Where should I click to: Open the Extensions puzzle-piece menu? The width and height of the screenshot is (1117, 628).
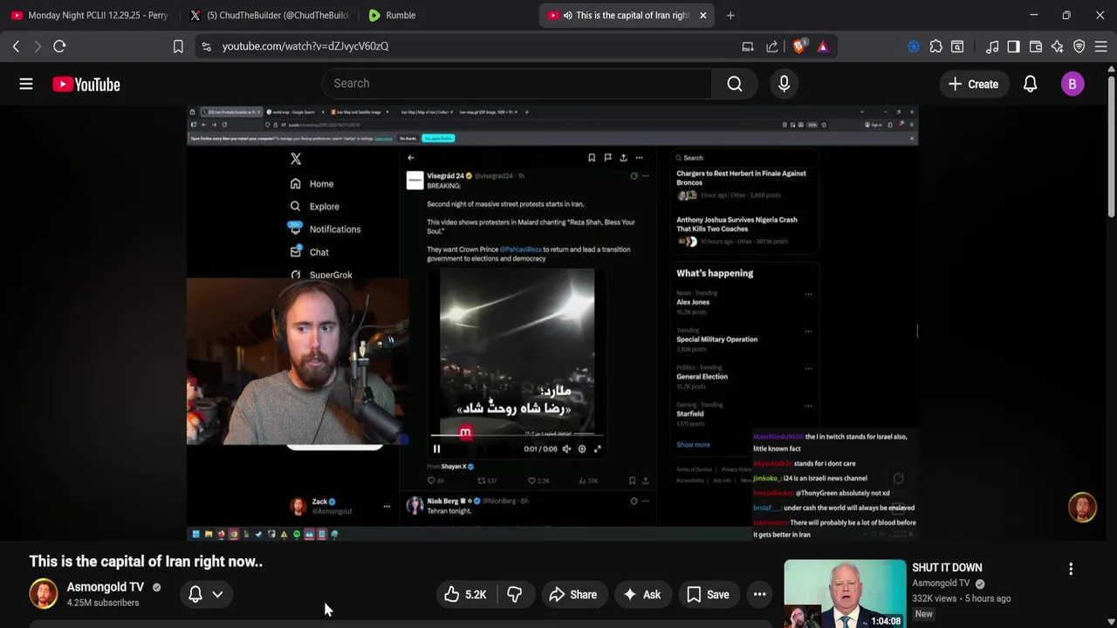pos(935,46)
